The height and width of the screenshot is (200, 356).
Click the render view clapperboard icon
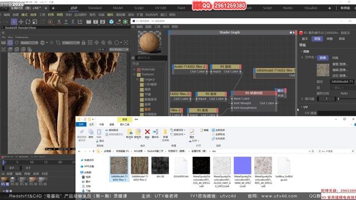88,22
